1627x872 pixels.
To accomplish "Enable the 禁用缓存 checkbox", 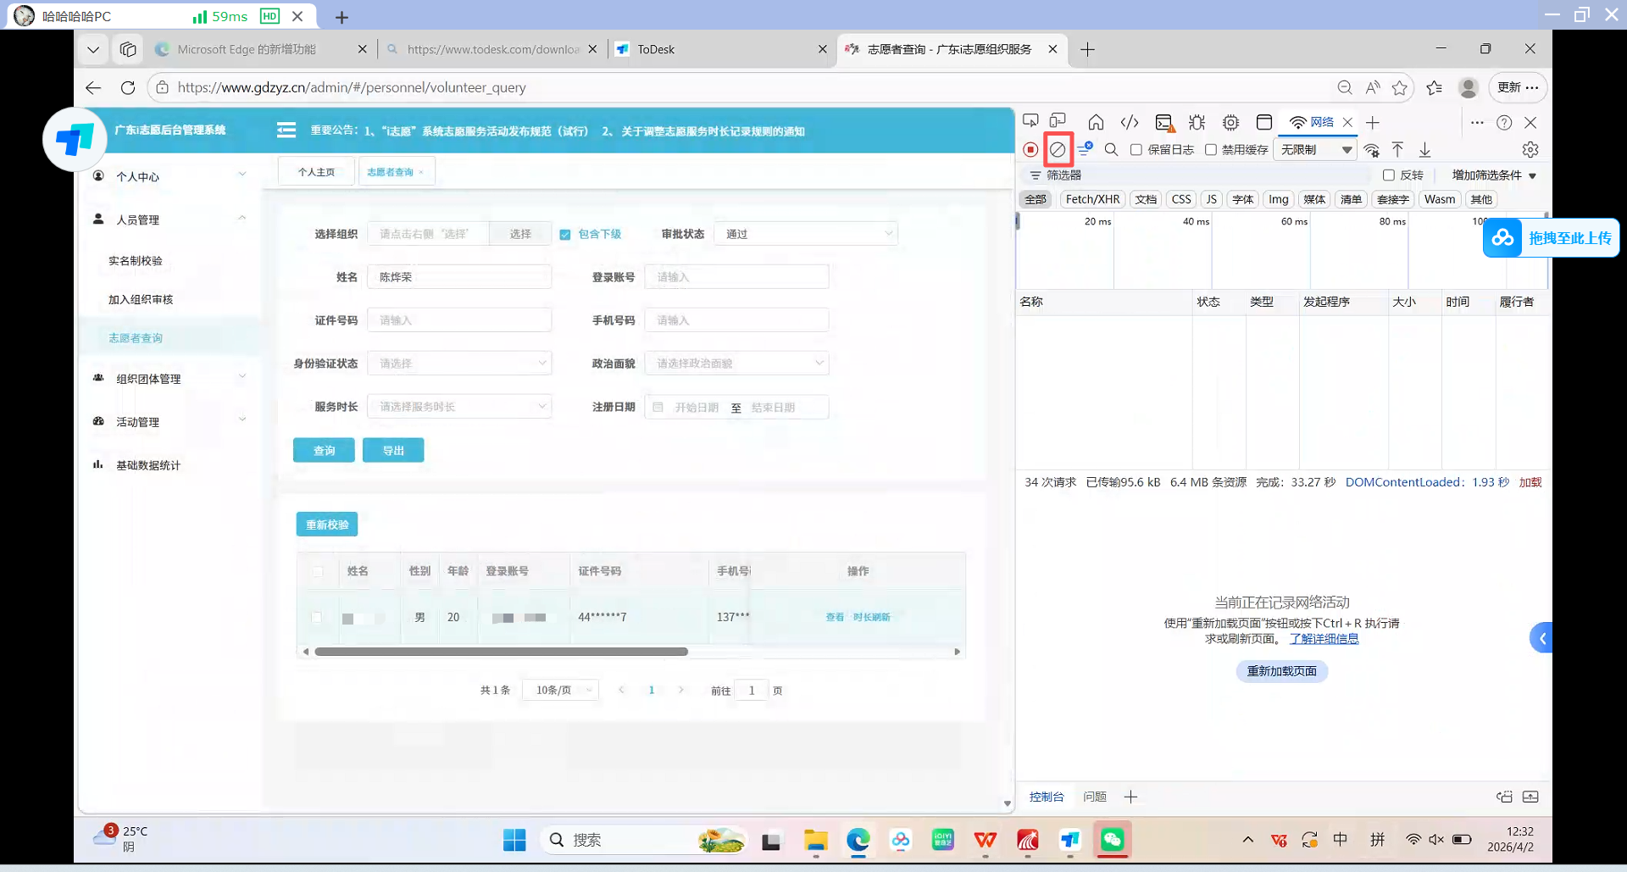I will tap(1211, 150).
